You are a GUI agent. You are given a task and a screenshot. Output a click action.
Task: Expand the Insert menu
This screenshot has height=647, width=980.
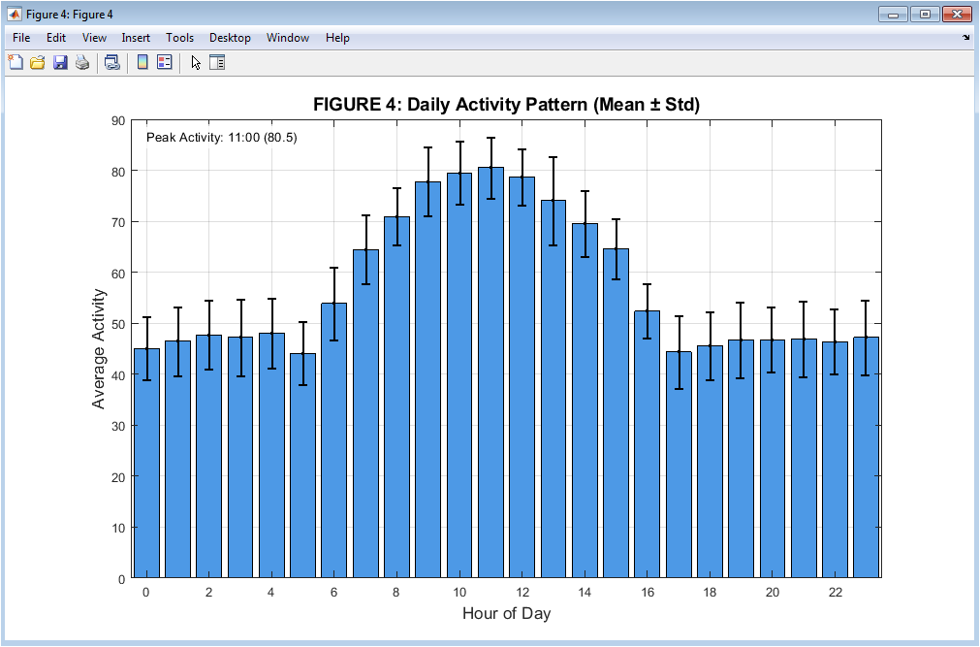point(136,38)
